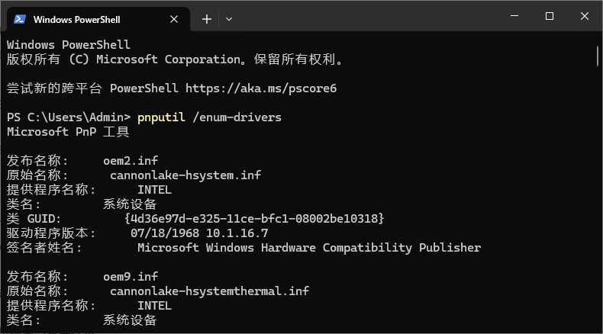603x334 pixels.
Task: Maximize the terminal window
Action: tap(549, 17)
